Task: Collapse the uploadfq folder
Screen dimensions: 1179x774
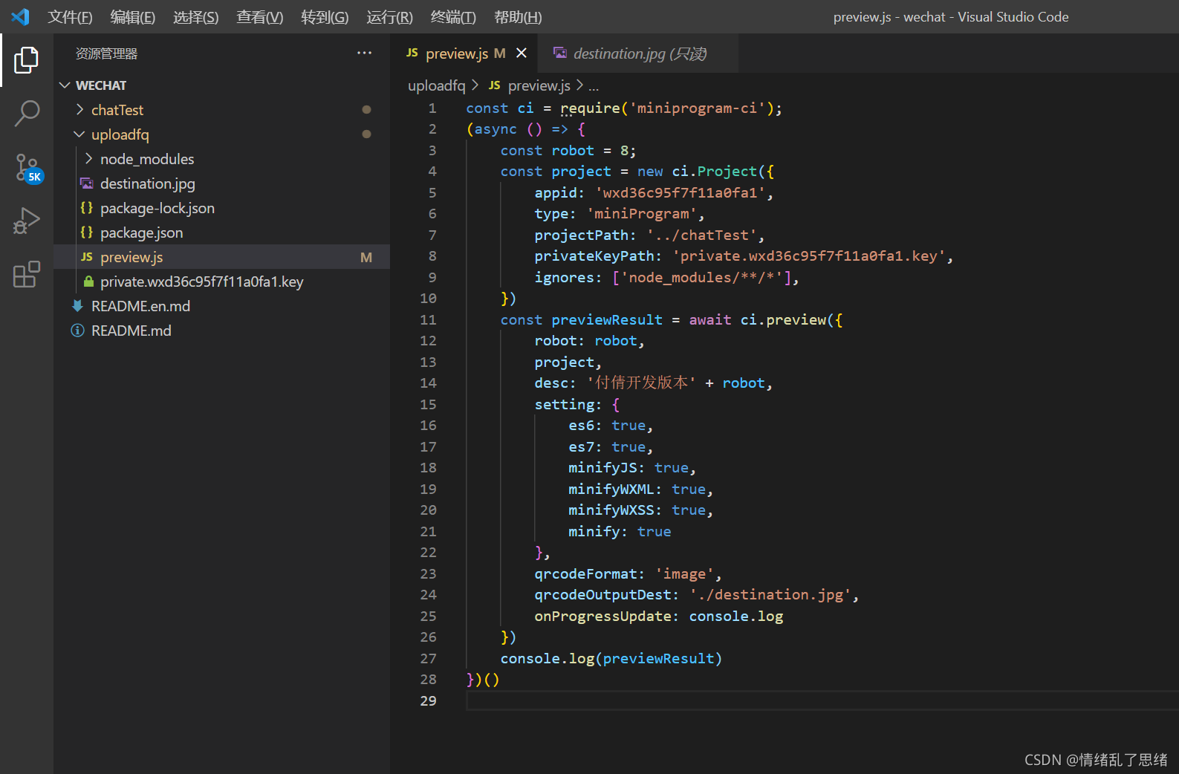Action: pos(79,134)
